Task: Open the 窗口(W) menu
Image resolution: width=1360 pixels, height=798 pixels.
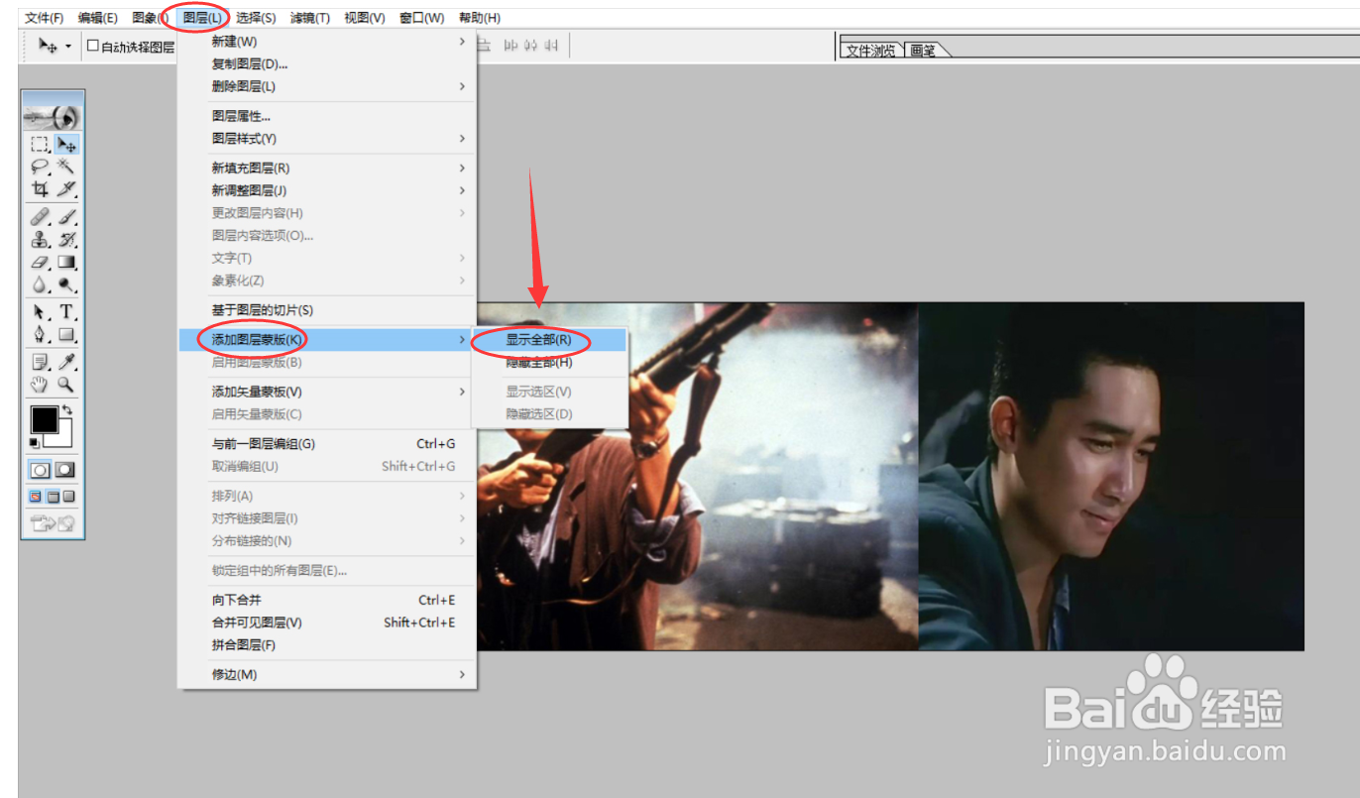Action: pos(421,18)
